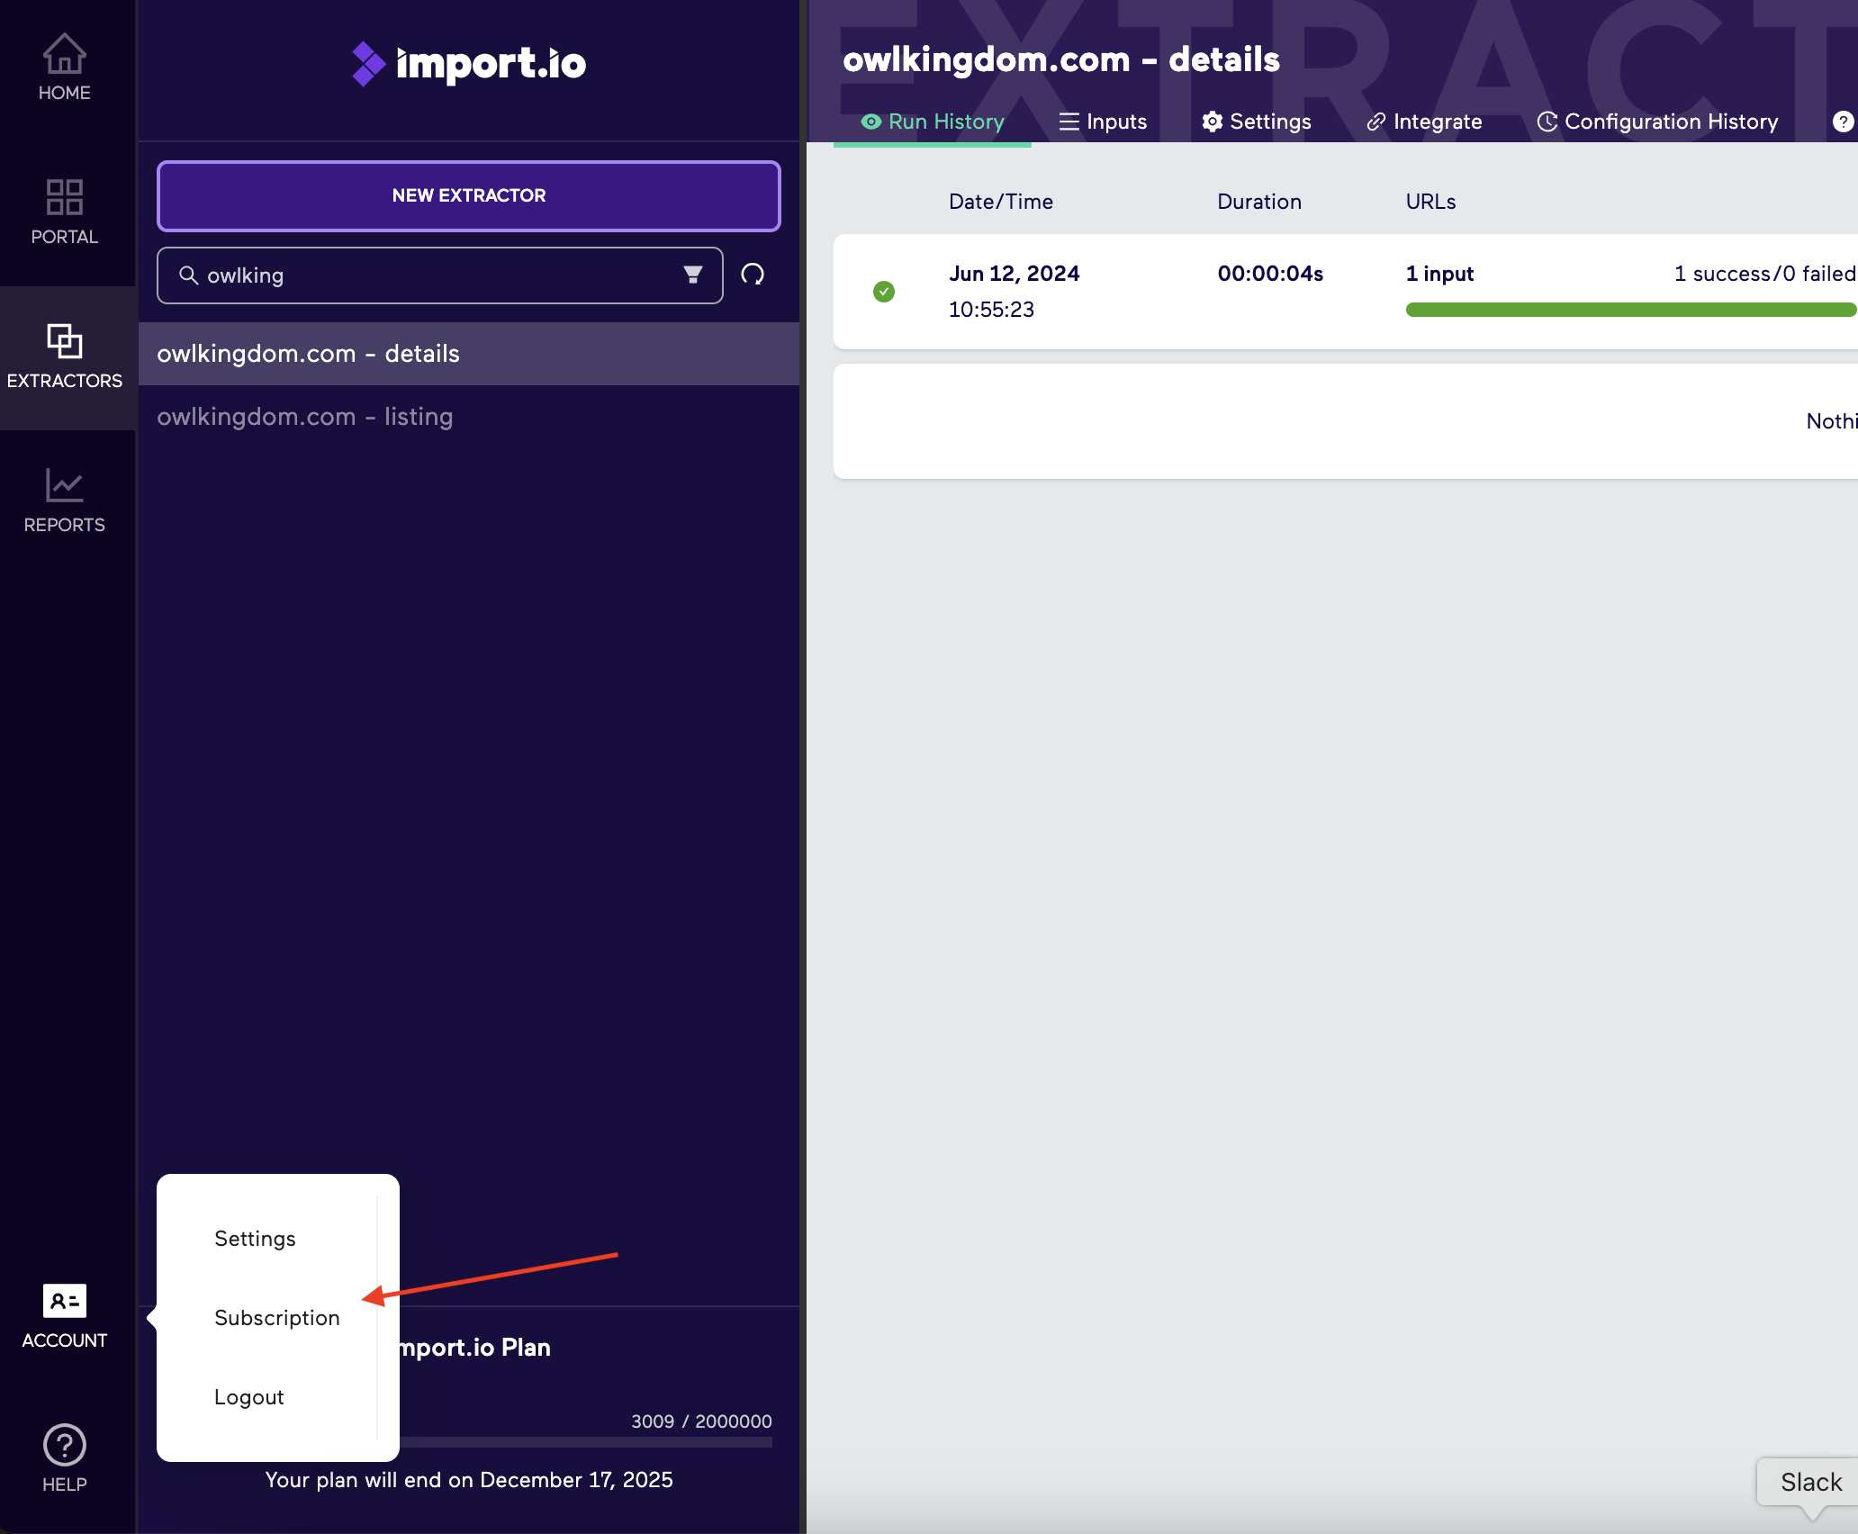Open the help circle beside Configuration History

pos(1844,121)
